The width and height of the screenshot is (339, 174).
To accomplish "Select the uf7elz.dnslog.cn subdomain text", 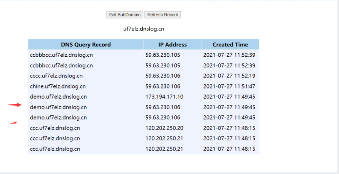I will click(143, 29).
